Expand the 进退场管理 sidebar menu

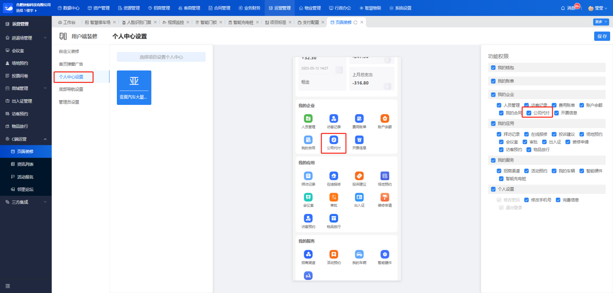26,38
